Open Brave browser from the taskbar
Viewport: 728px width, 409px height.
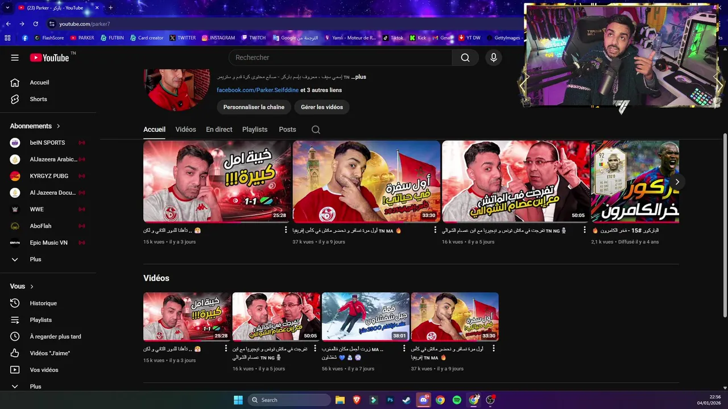point(357,400)
